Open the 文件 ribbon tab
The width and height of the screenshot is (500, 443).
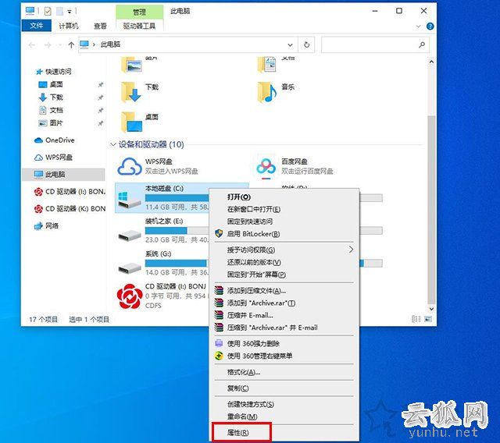37,26
